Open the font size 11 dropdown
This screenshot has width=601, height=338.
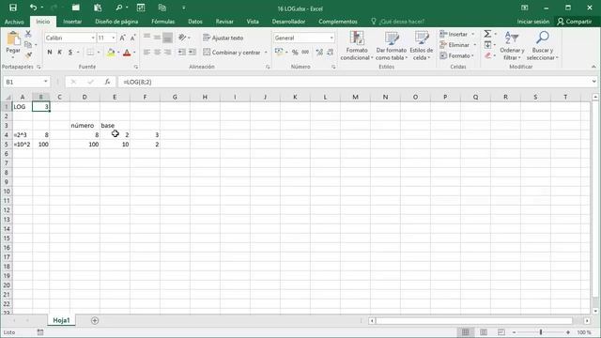pyautogui.click(x=114, y=38)
